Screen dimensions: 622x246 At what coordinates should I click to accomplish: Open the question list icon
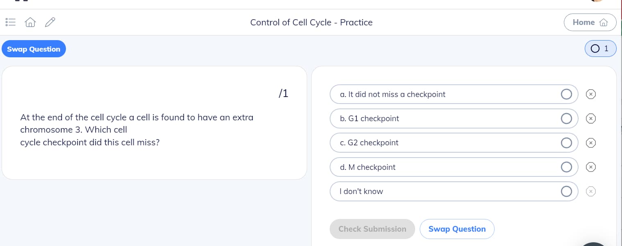click(x=10, y=22)
